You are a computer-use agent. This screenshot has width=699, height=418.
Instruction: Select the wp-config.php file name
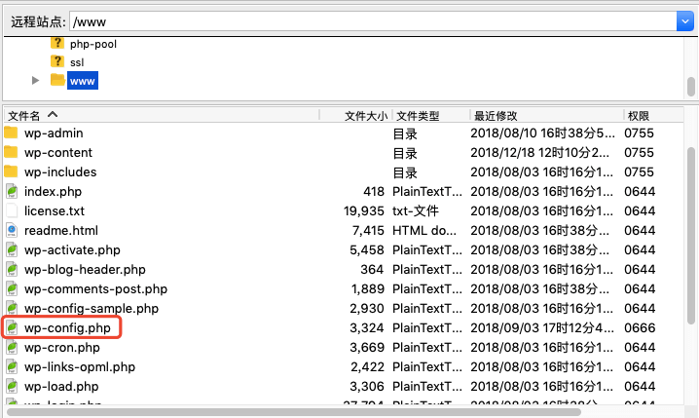(x=67, y=328)
